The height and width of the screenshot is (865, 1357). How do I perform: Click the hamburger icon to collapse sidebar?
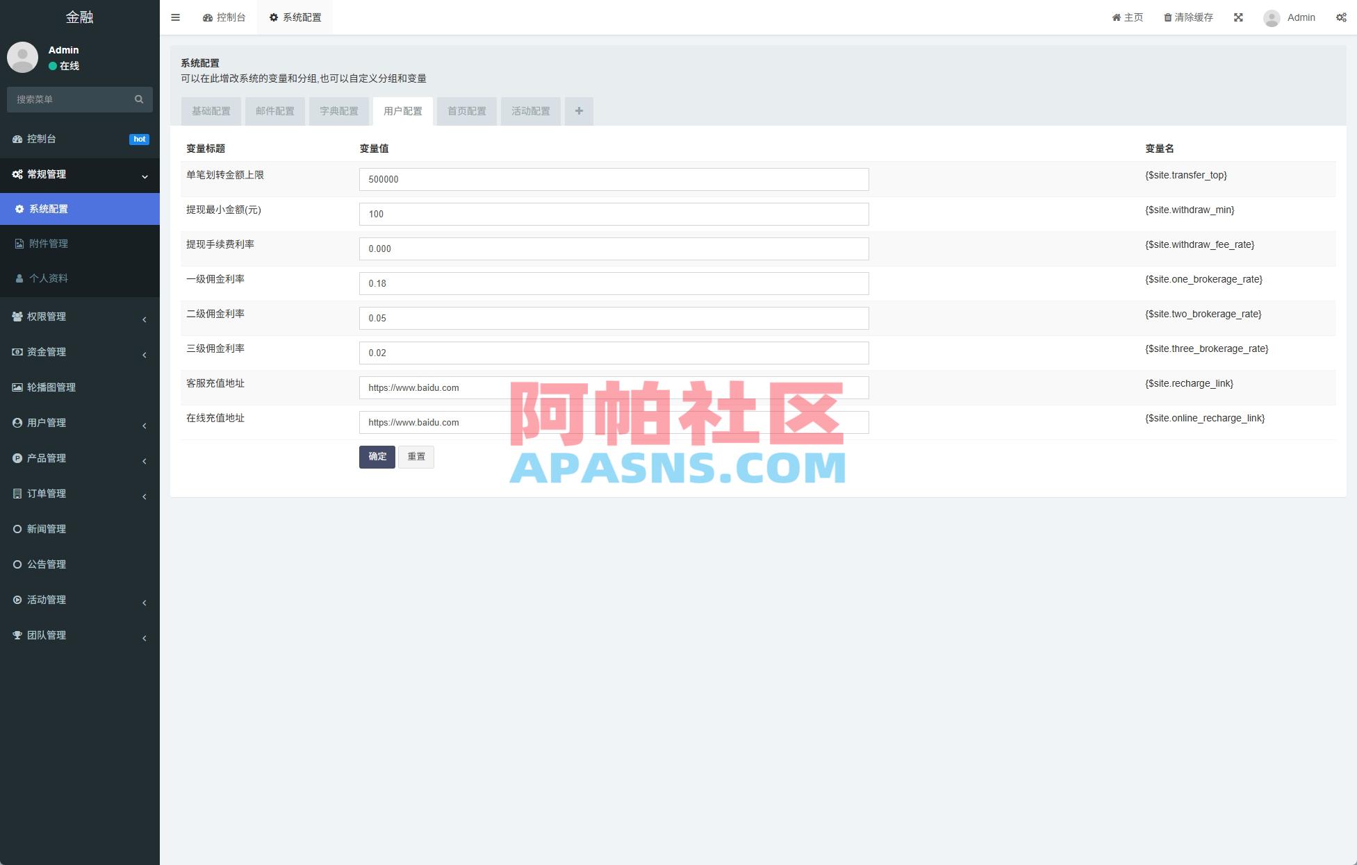tap(175, 17)
